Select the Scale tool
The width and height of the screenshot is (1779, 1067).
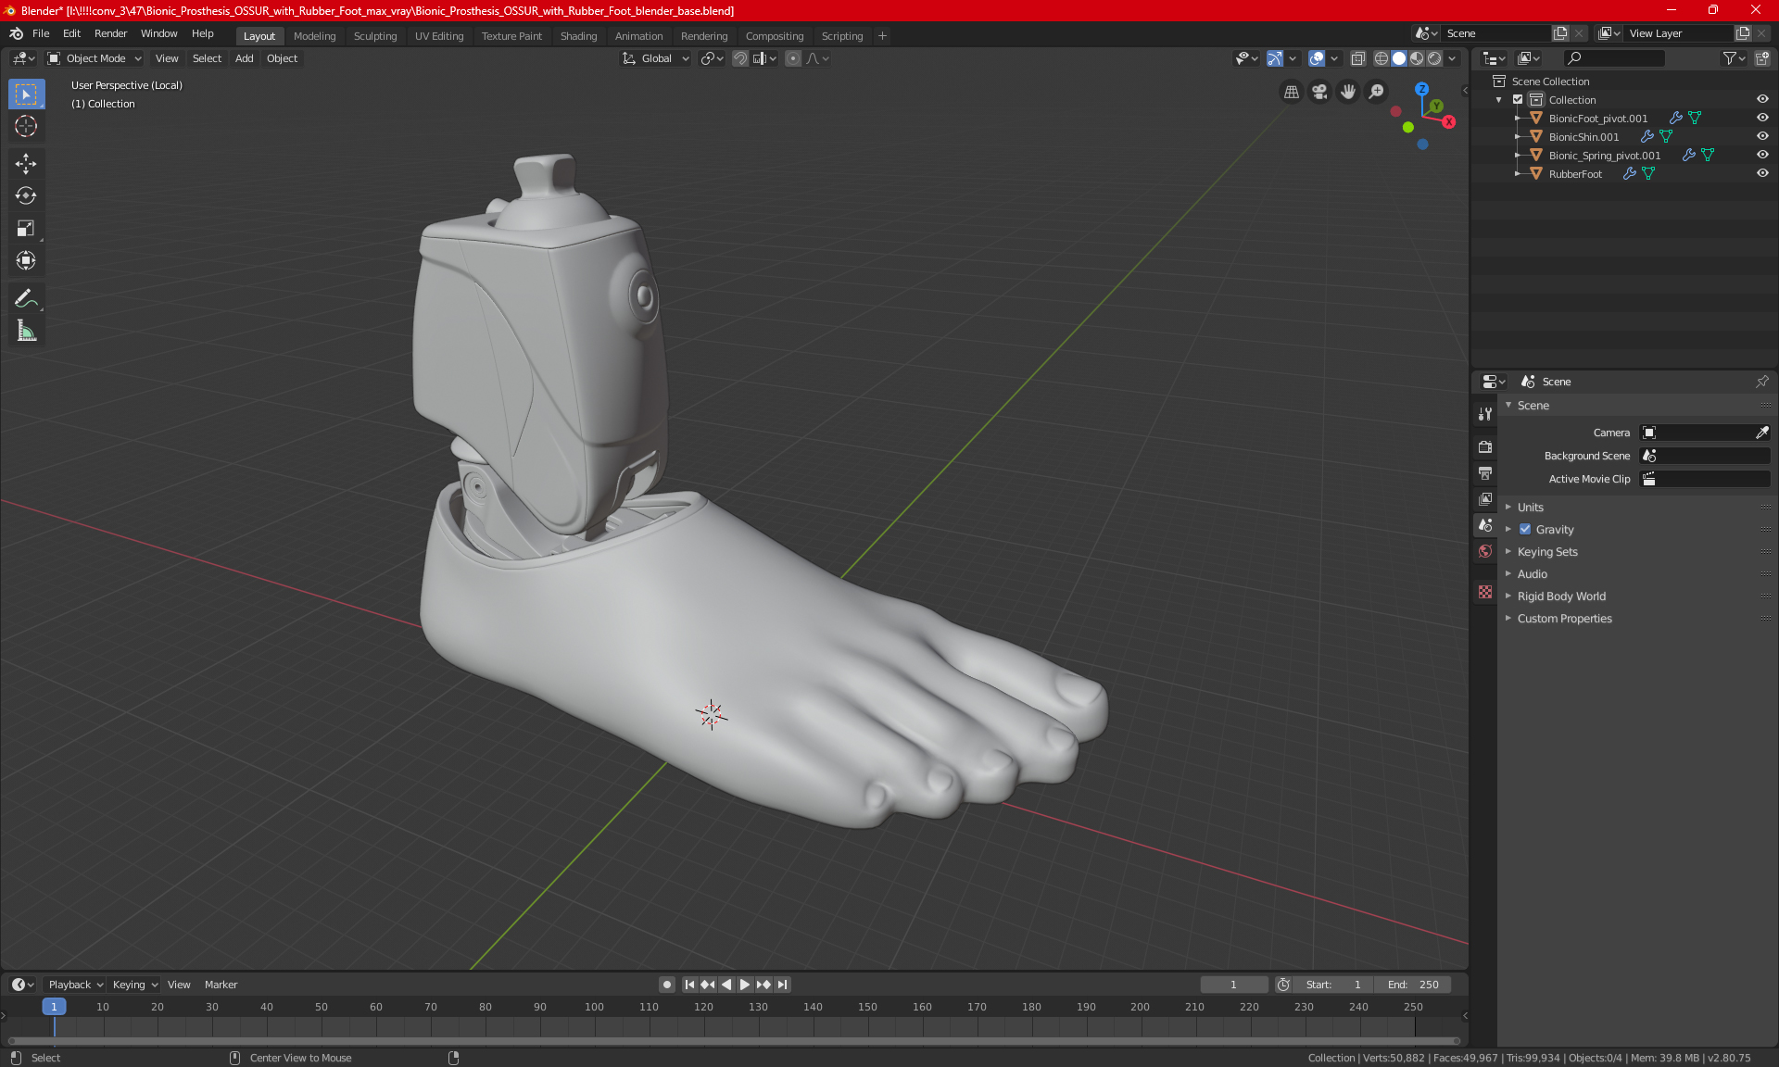click(x=26, y=229)
